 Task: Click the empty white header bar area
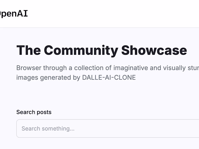(x=114, y=13)
